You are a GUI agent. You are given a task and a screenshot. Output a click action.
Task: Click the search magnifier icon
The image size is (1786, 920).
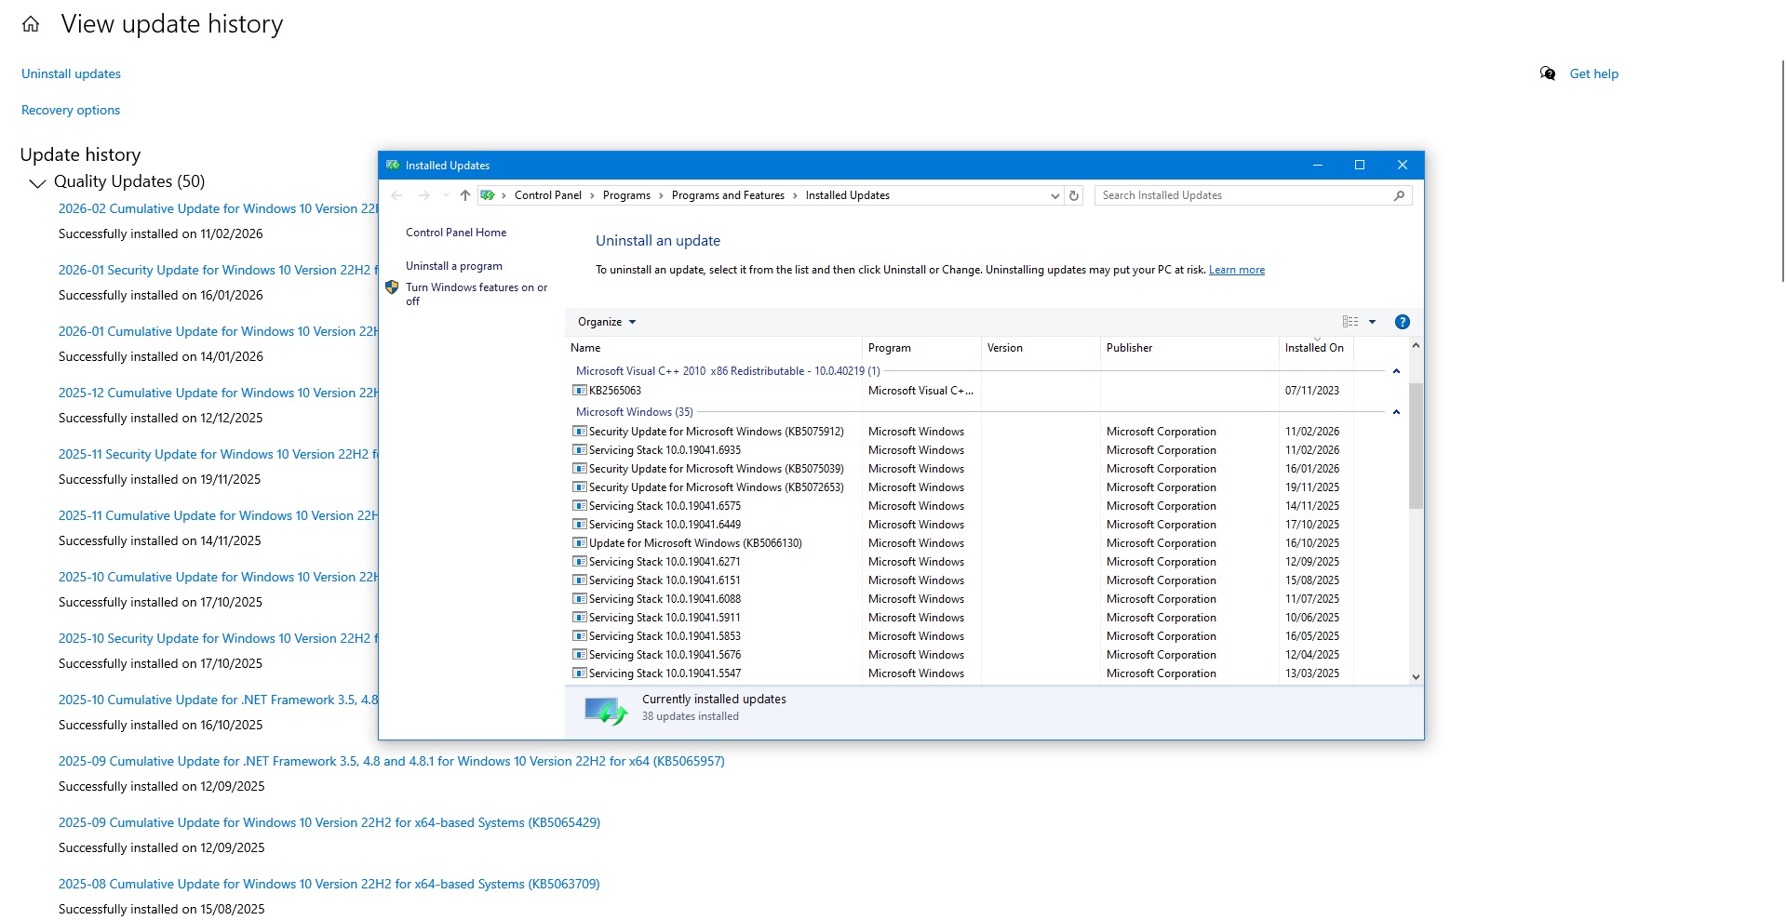click(x=1399, y=195)
